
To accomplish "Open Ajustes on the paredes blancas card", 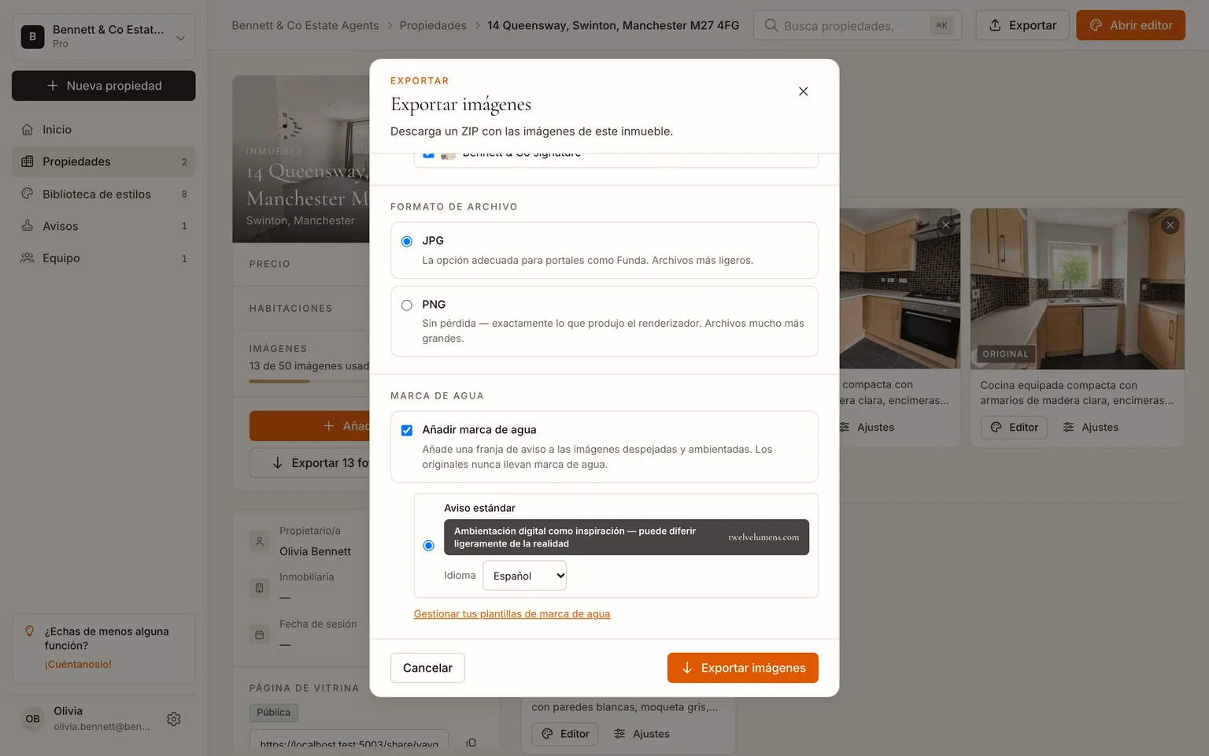I will [641, 734].
